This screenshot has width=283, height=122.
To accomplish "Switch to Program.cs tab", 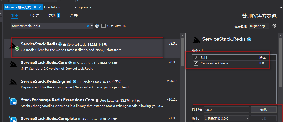I will 83,7.
